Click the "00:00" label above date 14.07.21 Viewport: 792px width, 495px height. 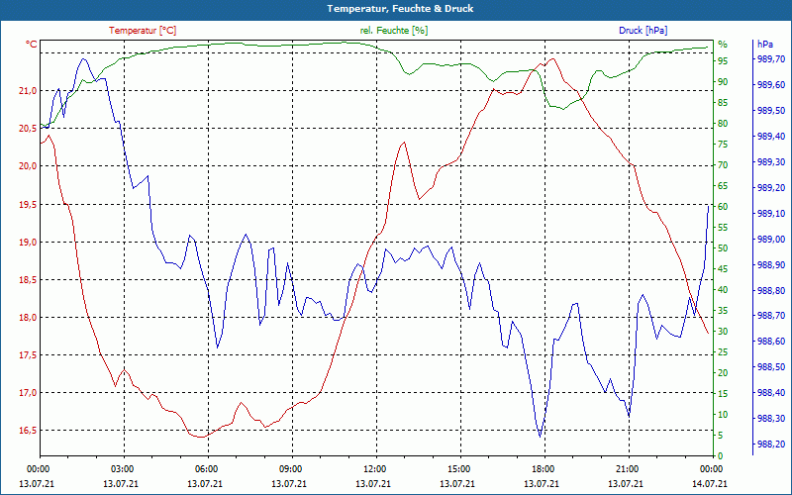click(711, 469)
